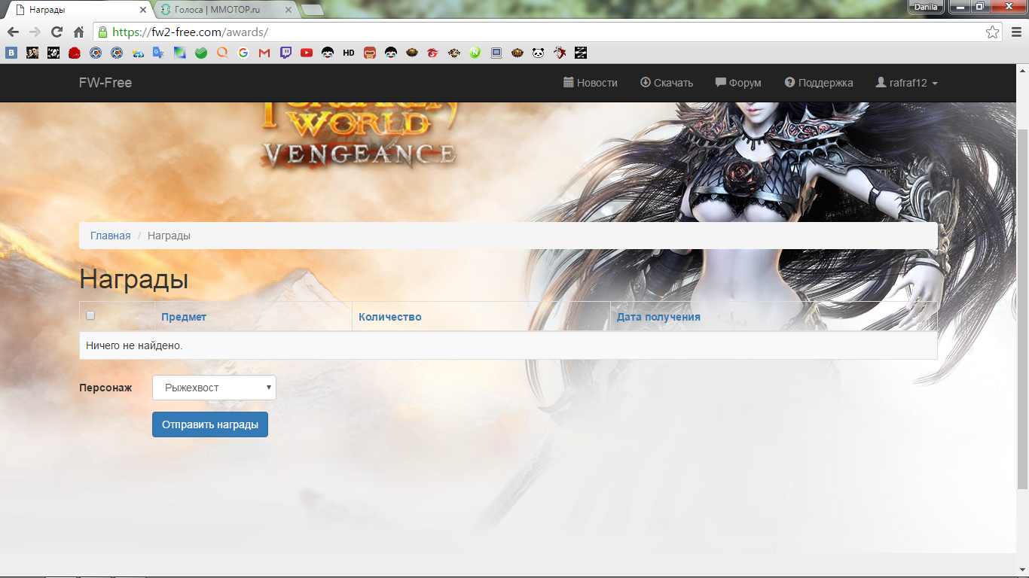This screenshot has width=1029, height=578.
Task: Follow the Главная breadcrumb link
Action: pyautogui.click(x=110, y=236)
